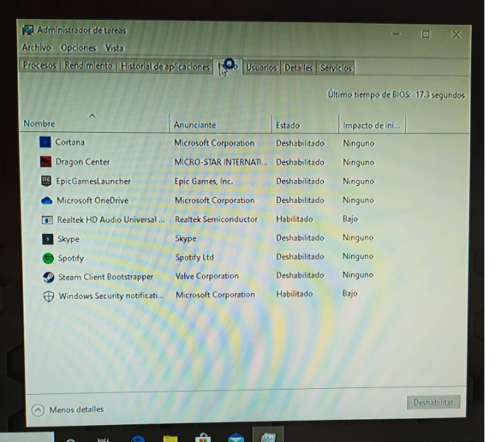
Task: Click Task Manager icon in the taskbar
Action: (268, 436)
